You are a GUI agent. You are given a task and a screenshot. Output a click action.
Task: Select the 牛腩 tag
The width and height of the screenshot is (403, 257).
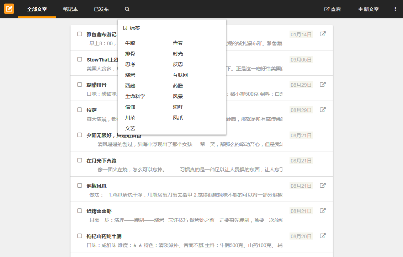coord(130,43)
